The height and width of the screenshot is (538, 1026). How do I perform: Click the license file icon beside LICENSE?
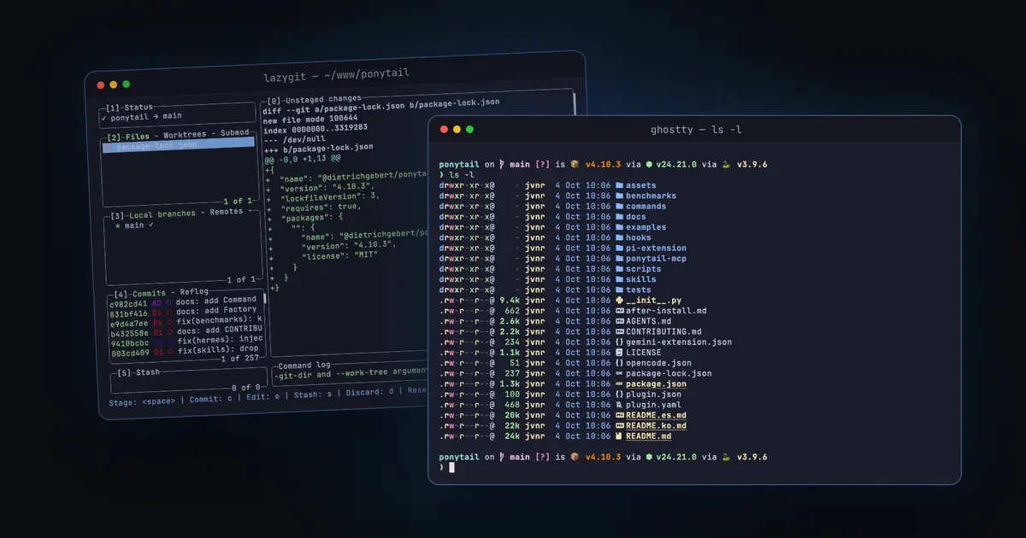[619, 353]
